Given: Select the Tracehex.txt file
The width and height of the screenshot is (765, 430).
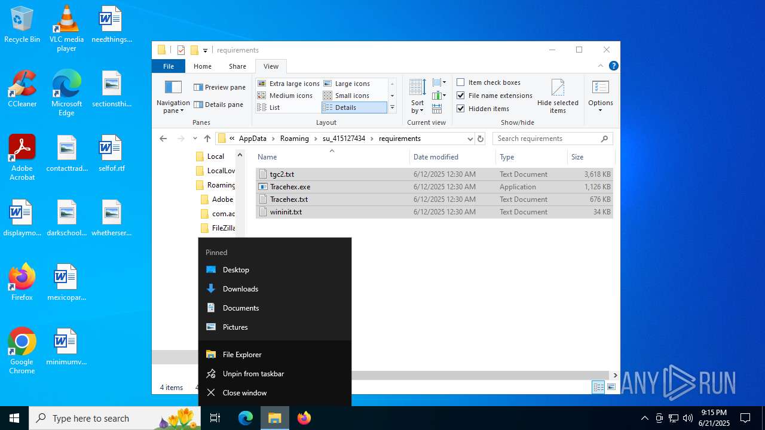Looking at the screenshot, I should (434, 199).
